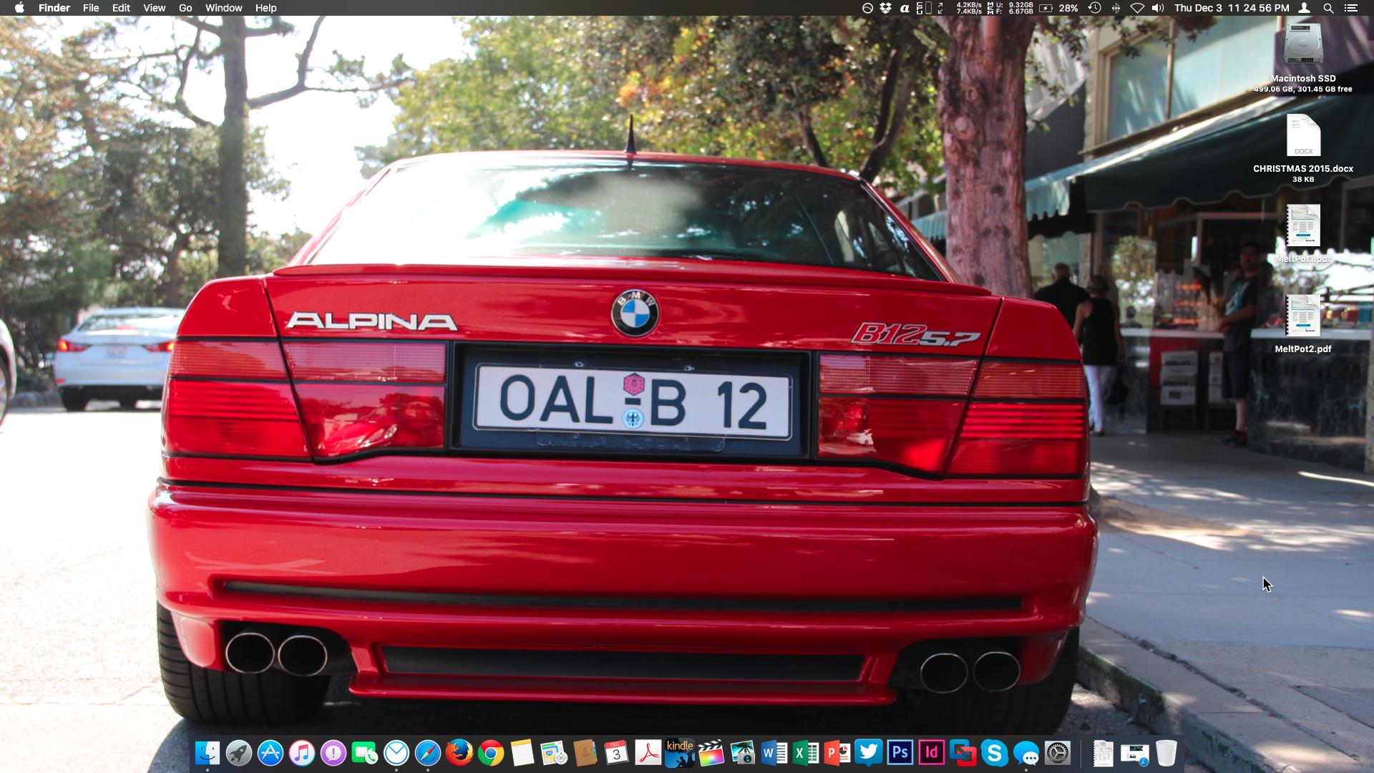
Task: Open the Help menu
Action: [x=265, y=8]
